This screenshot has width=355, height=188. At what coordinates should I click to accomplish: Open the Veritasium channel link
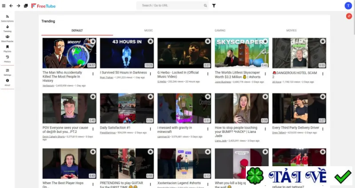click(x=48, y=86)
